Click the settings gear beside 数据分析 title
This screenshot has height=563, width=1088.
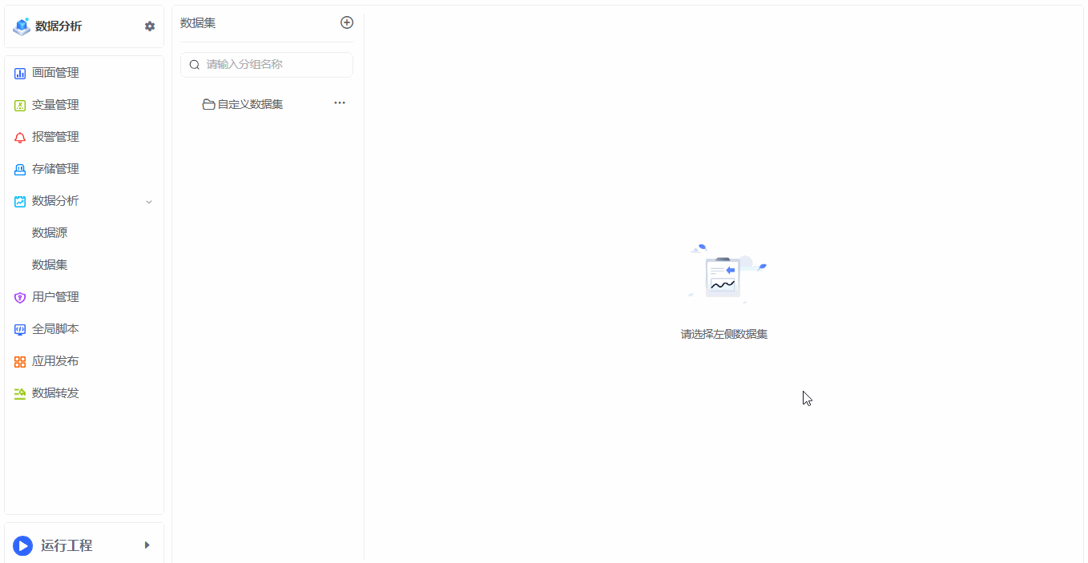(x=150, y=26)
